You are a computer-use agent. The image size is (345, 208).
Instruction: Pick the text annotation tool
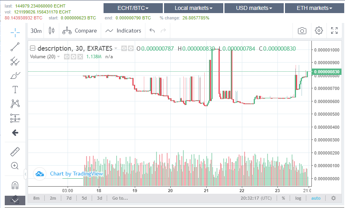[15, 90]
